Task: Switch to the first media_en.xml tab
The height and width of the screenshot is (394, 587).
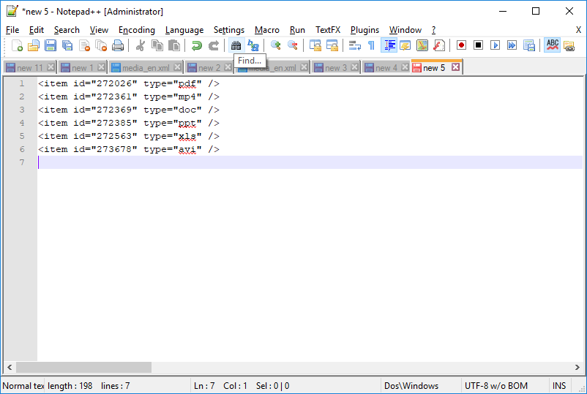Action: (x=146, y=68)
